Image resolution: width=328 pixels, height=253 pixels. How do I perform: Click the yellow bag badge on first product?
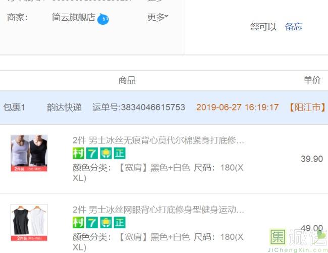coord(106,153)
